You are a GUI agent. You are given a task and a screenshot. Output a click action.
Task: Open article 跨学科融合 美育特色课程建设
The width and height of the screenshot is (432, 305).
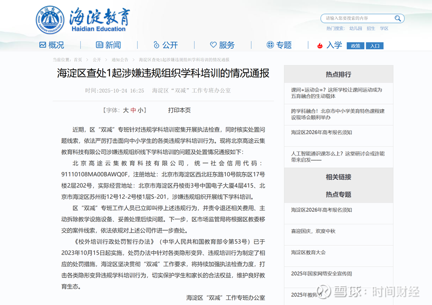coord(338,114)
